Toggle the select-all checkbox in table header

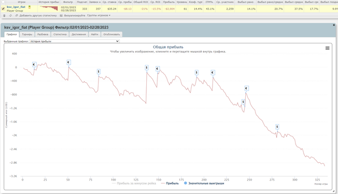tap(3, 2)
